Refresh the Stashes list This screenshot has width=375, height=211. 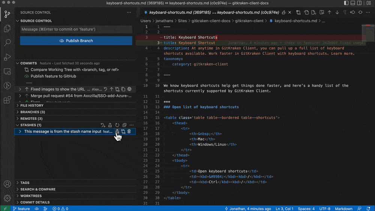(117, 125)
